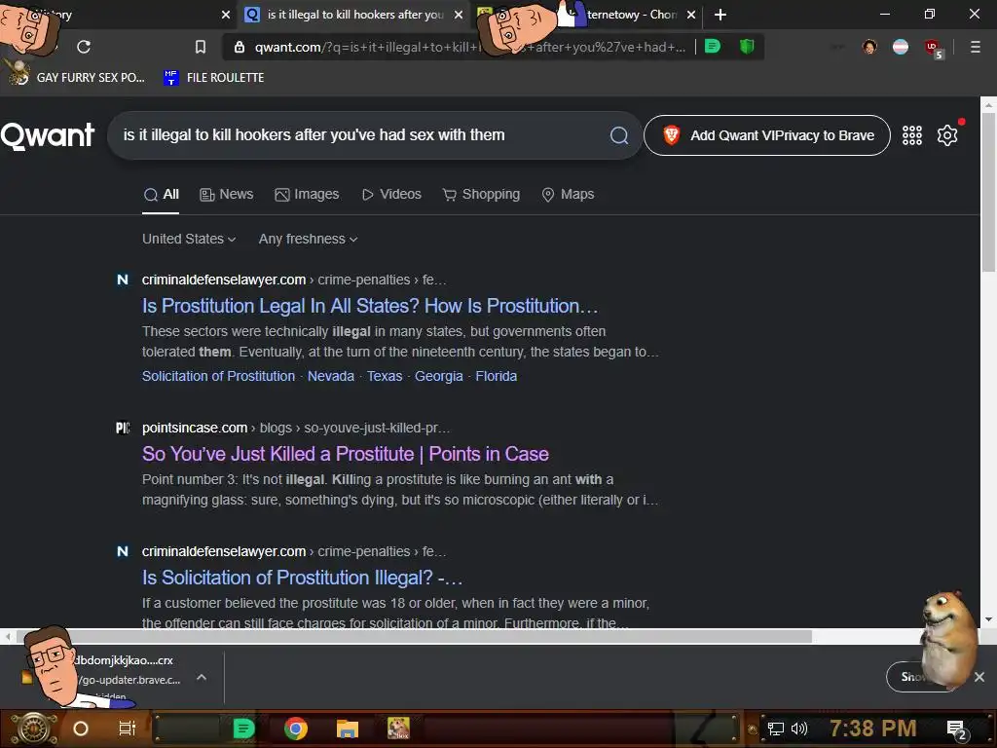Reload the current page
997x748 pixels.
coord(84,47)
